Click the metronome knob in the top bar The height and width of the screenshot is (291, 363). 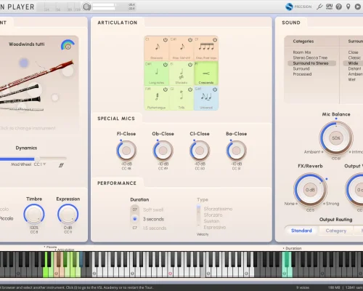tap(86, 7)
